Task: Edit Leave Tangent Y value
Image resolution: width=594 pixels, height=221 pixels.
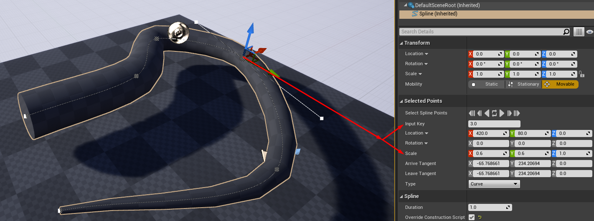Action: click(532, 173)
